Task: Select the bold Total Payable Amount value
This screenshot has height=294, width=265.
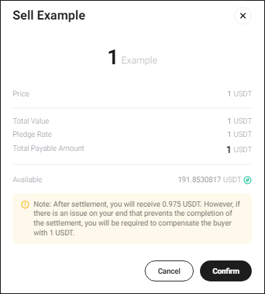Action: (x=239, y=149)
